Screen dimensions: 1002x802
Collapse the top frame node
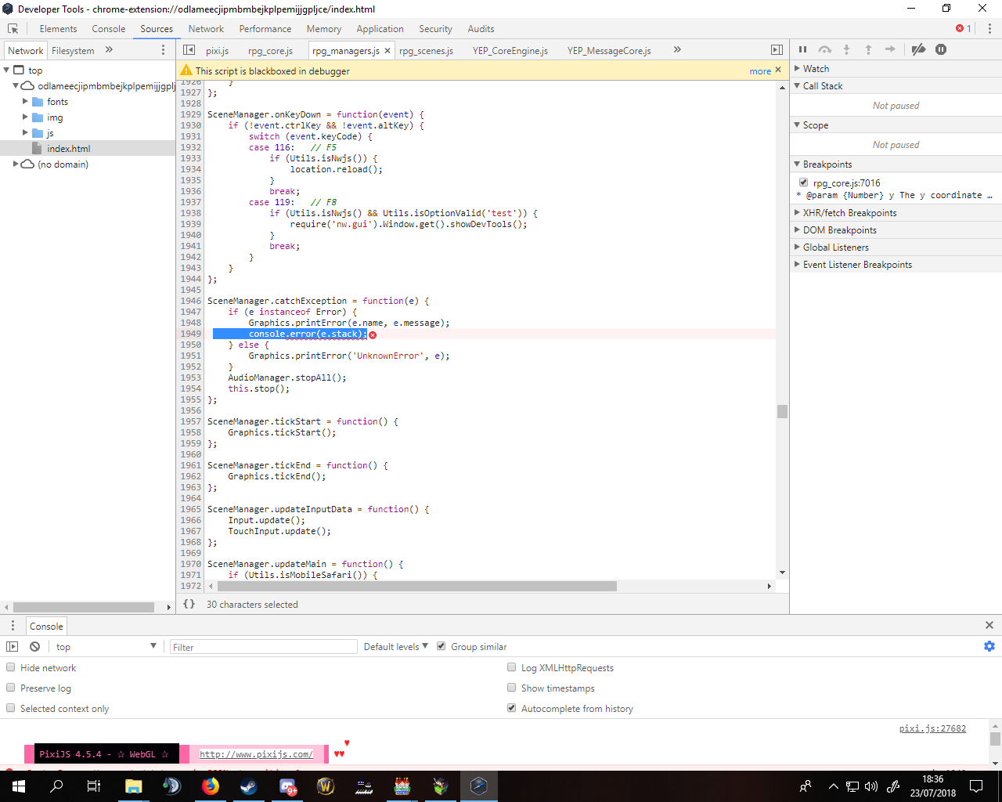point(6,70)
